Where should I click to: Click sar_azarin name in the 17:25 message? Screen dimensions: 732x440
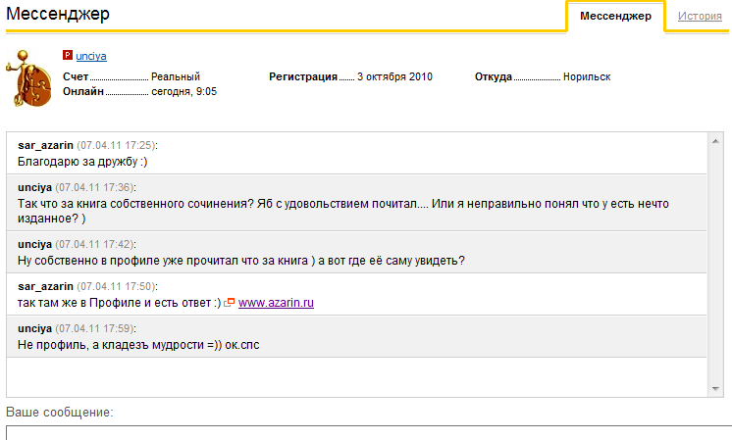(46, 145)
